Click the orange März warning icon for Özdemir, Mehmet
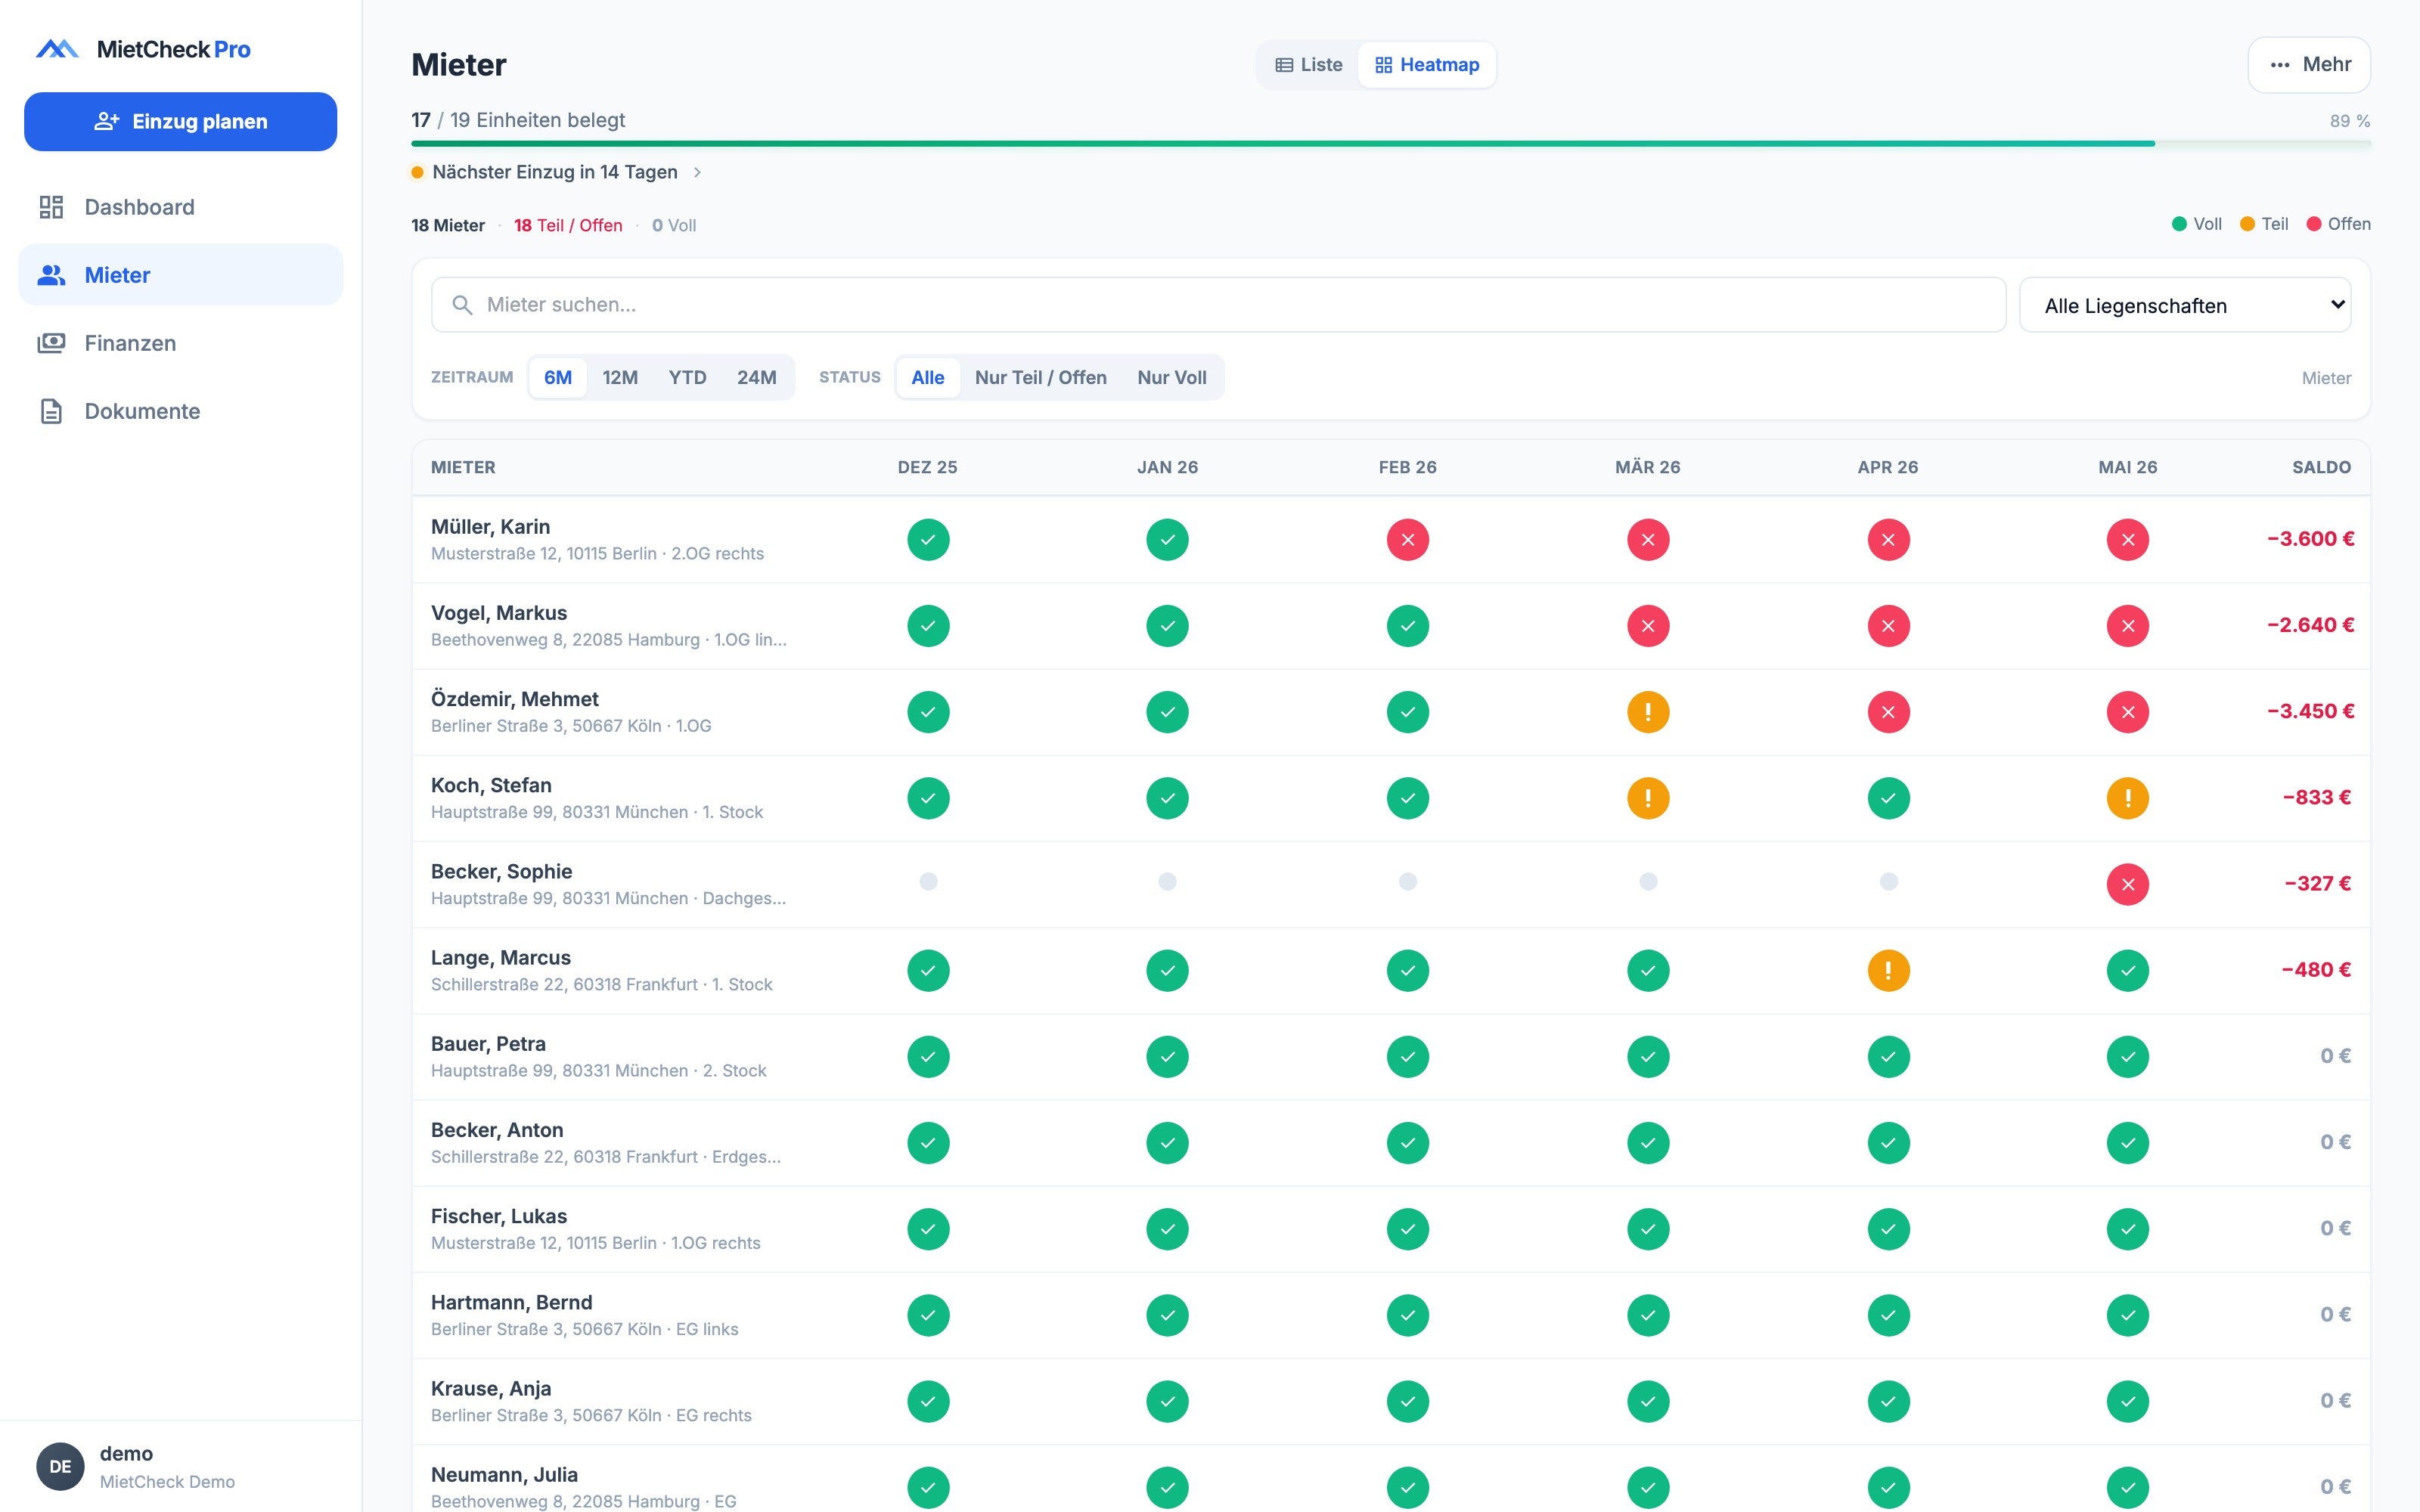 [1647, 712]
